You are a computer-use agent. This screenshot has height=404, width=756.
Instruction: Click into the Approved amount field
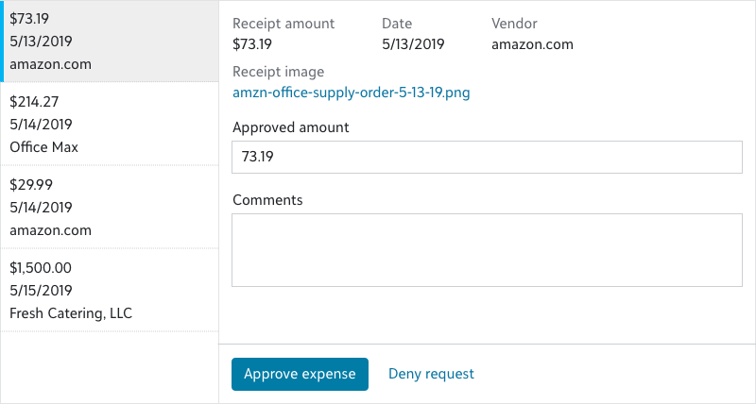click(487, 158)
